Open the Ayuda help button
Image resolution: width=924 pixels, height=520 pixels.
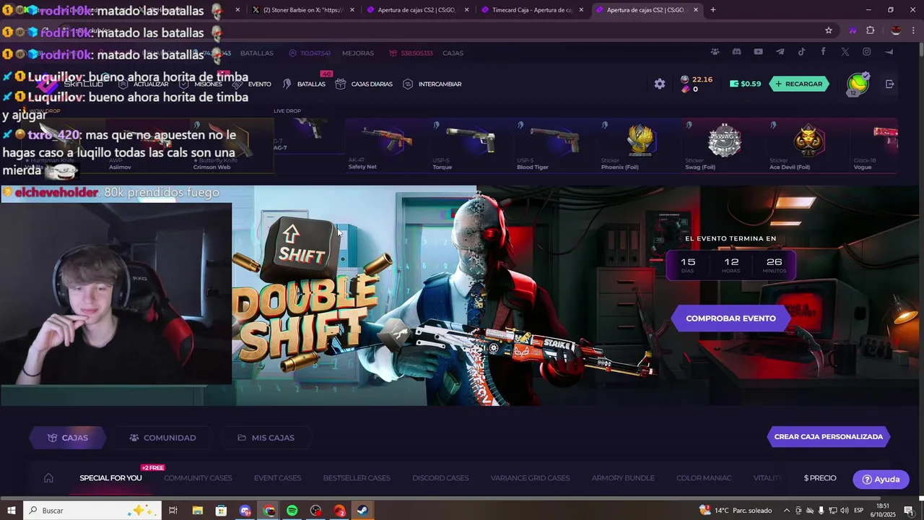(x=880, y=480)
